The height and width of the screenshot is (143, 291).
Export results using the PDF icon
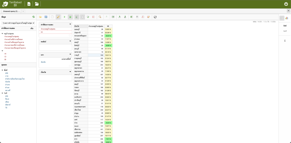coord(143,17)
